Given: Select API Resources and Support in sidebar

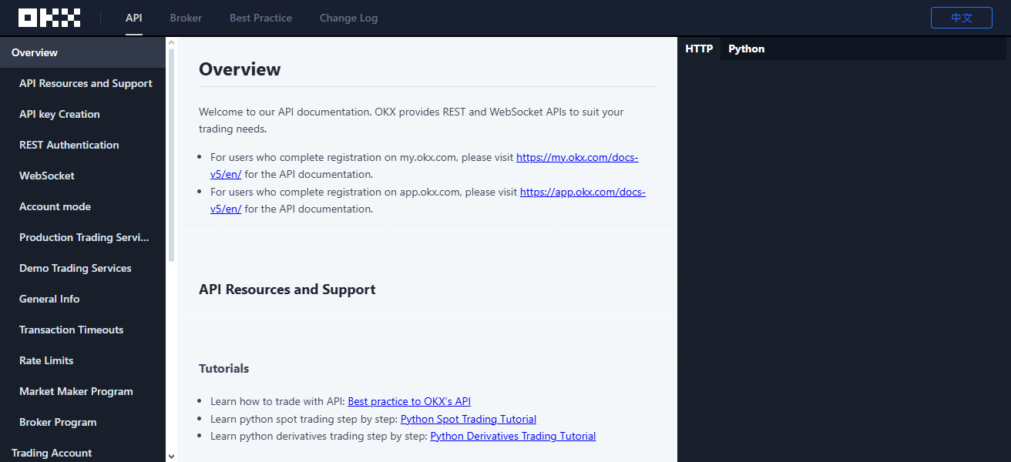Looking at the screenshot, I should click(x=86, y=83).
